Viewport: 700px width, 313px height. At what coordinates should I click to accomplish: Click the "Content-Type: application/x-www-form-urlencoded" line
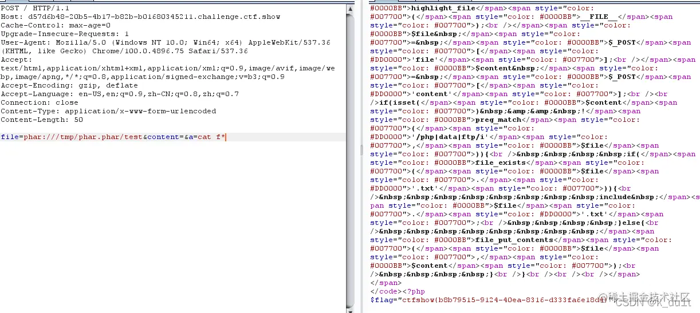[108, 111]
